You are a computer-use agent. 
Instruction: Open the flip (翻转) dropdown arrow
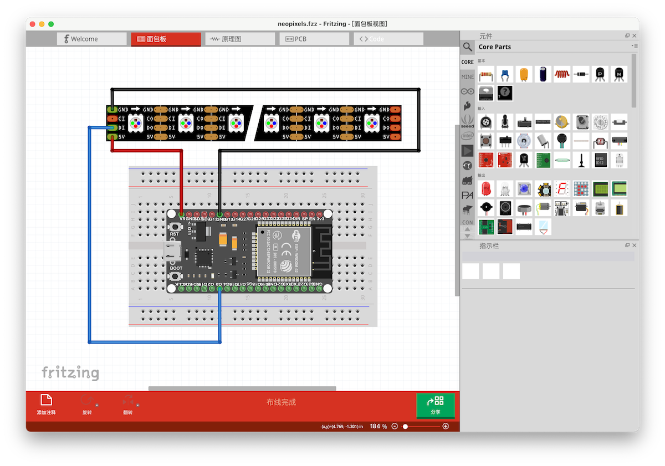click(137, 406)
